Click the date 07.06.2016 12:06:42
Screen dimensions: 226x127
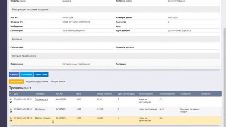click(x=23, y=109)
